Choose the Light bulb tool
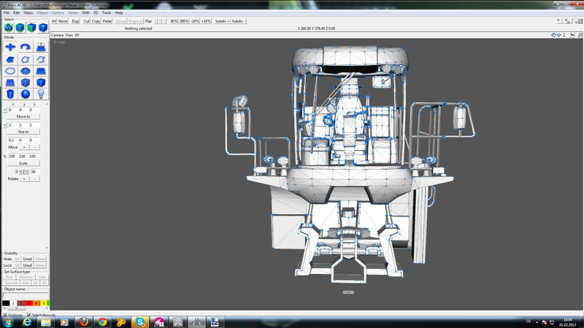 click(x=41, y=94)
